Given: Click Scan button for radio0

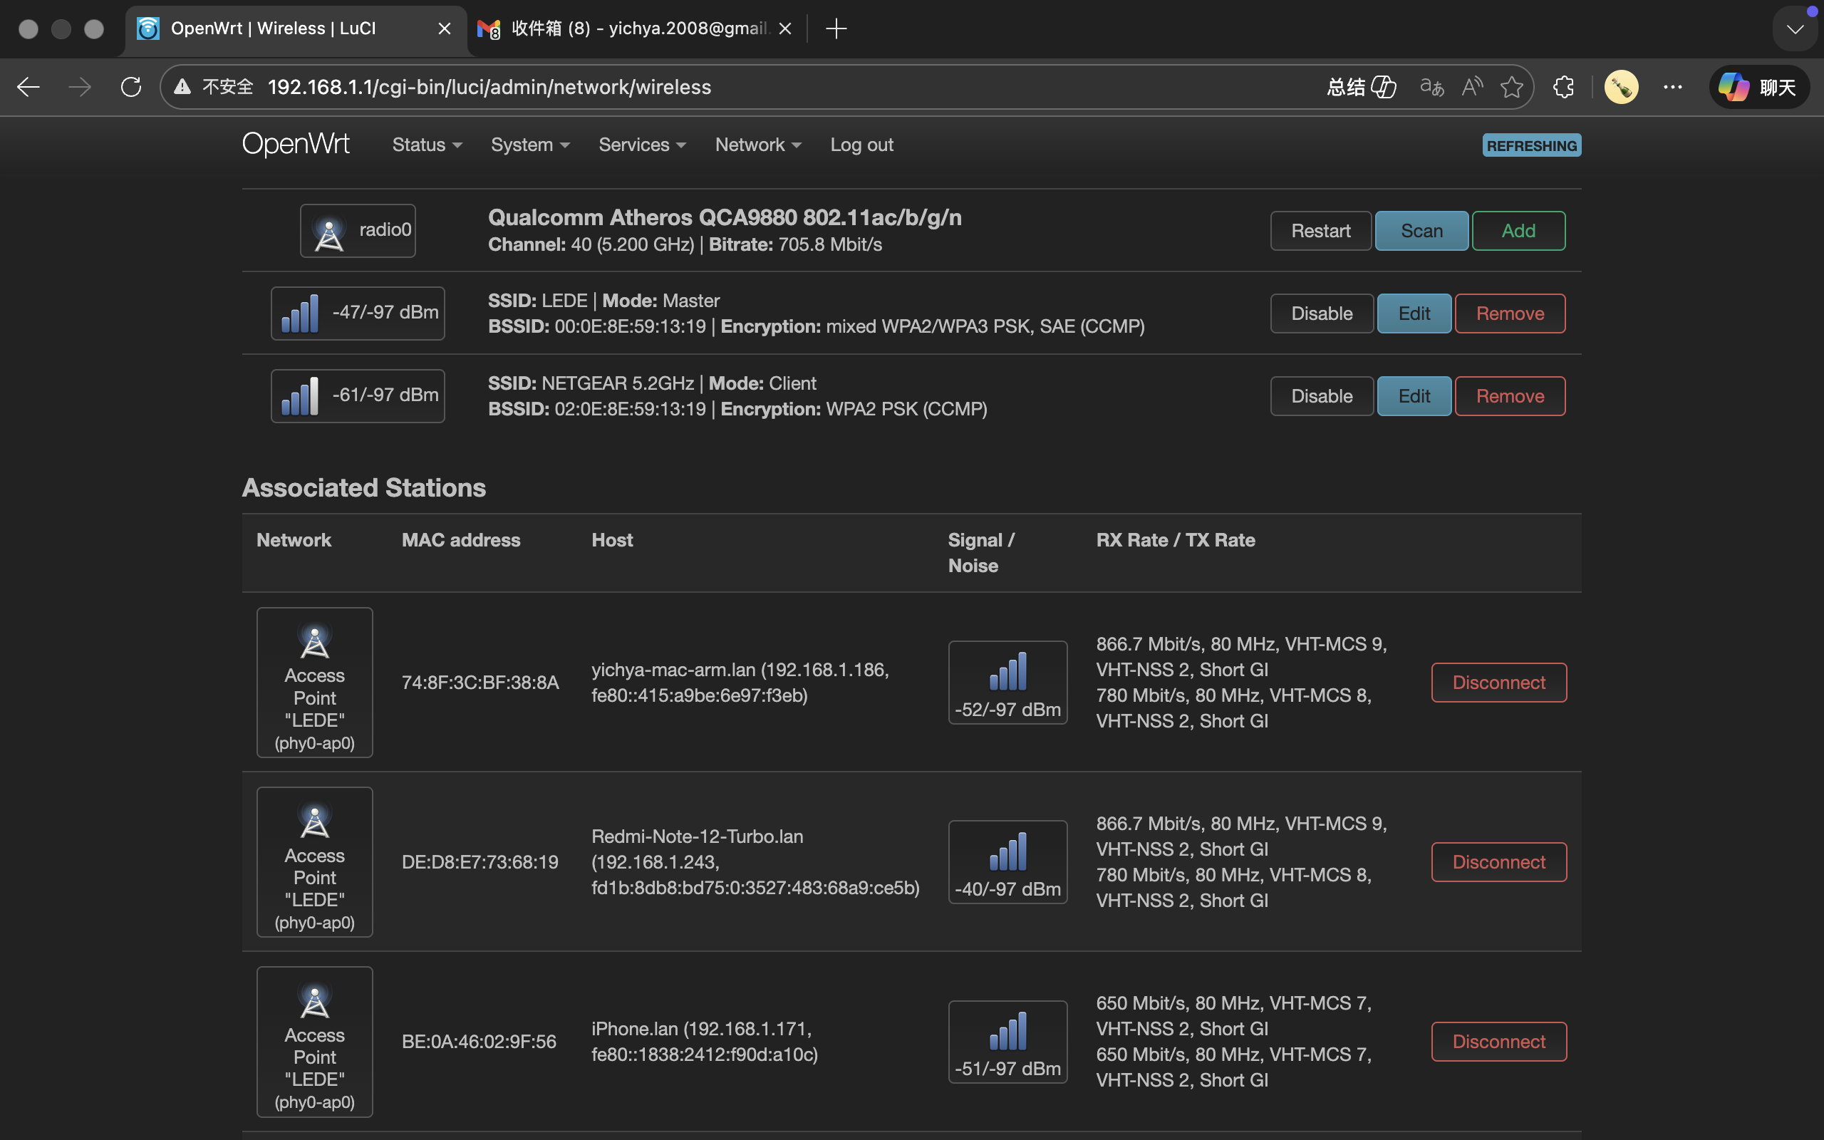Looking at the screenshot, I should (x=1421, y=231).
